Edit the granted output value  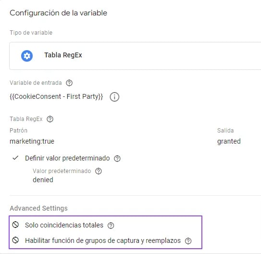click(229, 141)
